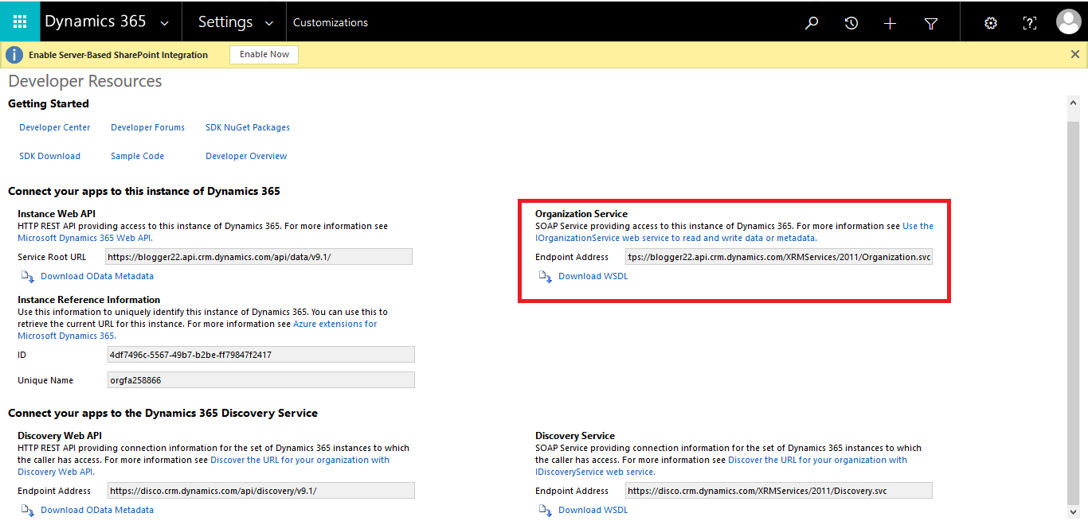
Task: Click the vertical scrollbar down arrow
Action: 1073,511
